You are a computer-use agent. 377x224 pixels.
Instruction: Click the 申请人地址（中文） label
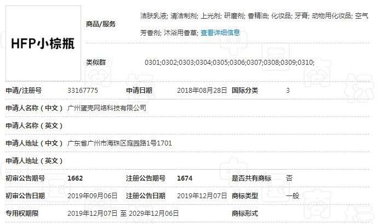[x=34, y=143]
